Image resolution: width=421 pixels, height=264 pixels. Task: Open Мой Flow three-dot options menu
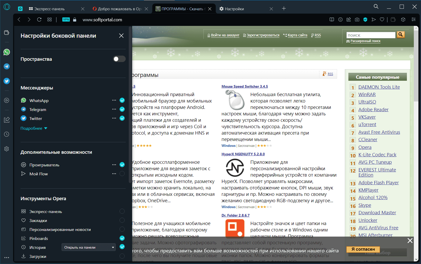coord(114,174)
